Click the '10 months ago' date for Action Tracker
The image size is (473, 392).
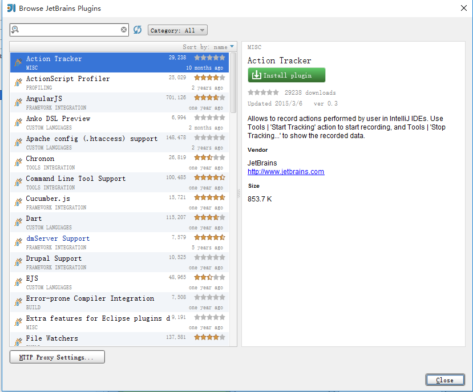(204, 68)
